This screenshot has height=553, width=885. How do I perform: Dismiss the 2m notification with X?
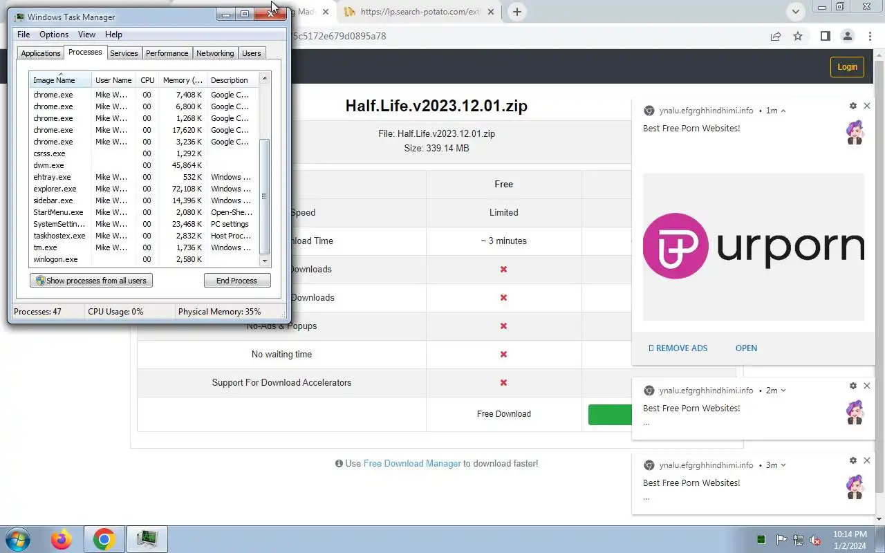click(867, 386)
